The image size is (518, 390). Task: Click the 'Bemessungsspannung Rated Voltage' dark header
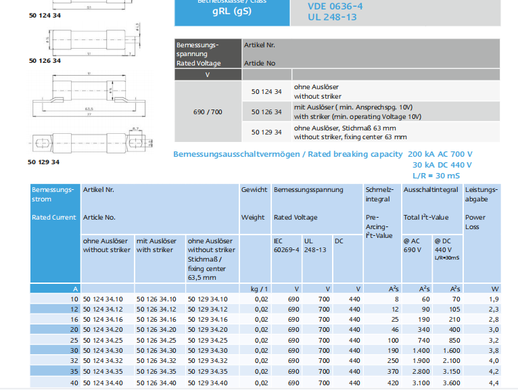point(208,54)
